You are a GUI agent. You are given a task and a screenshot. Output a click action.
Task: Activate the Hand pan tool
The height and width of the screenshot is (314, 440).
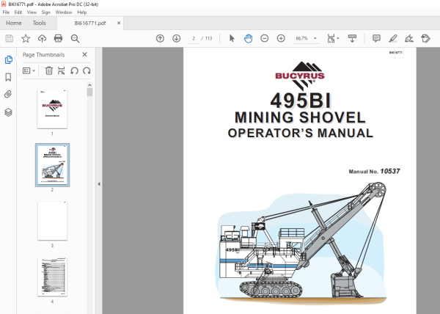[x=248, y=38]
